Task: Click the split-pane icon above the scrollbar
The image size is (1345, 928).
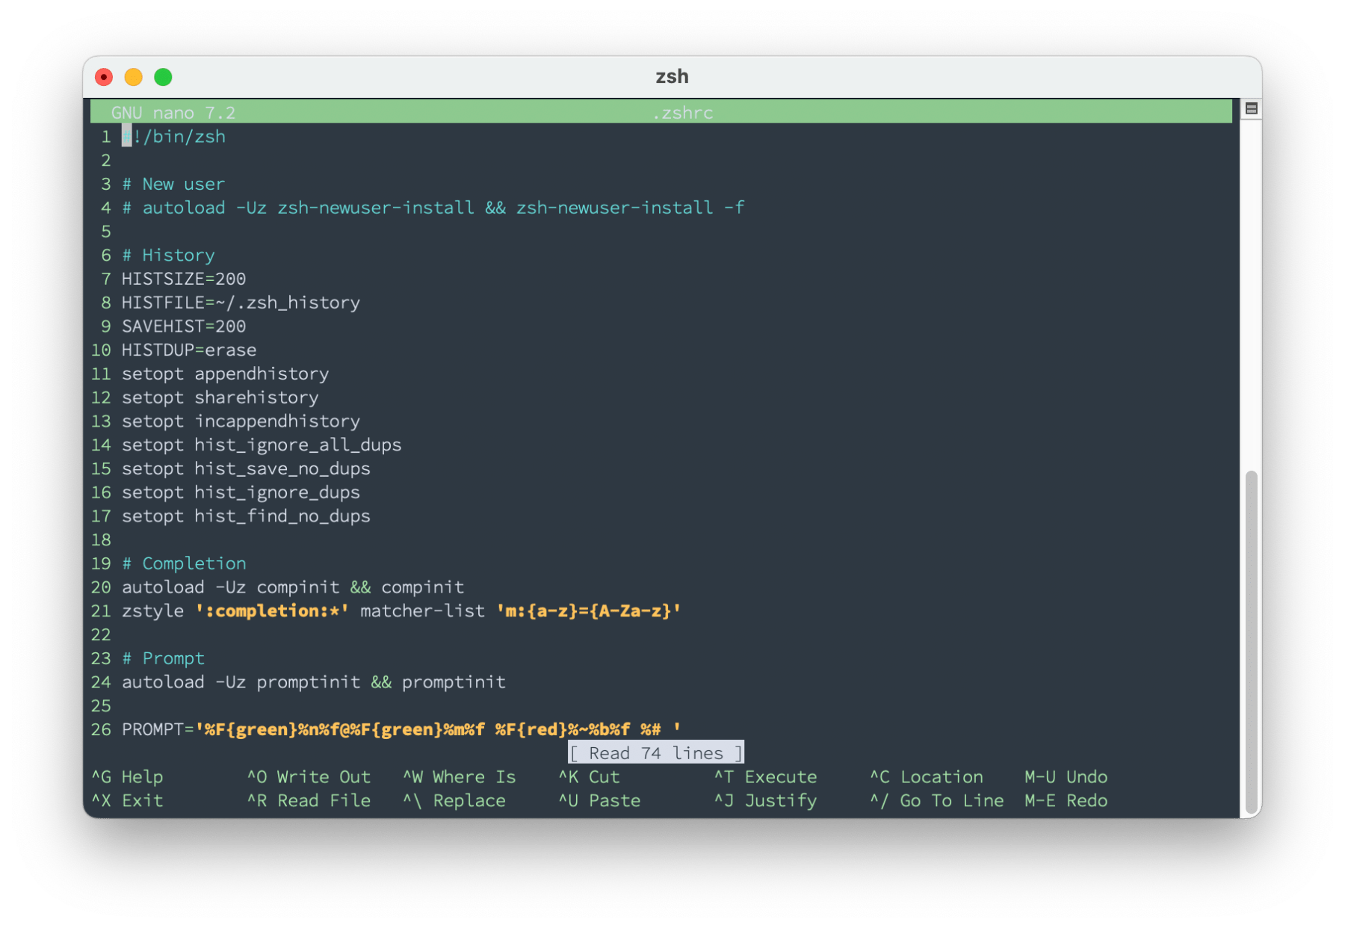Action: pyautogui.click(x=1251, y=109)
